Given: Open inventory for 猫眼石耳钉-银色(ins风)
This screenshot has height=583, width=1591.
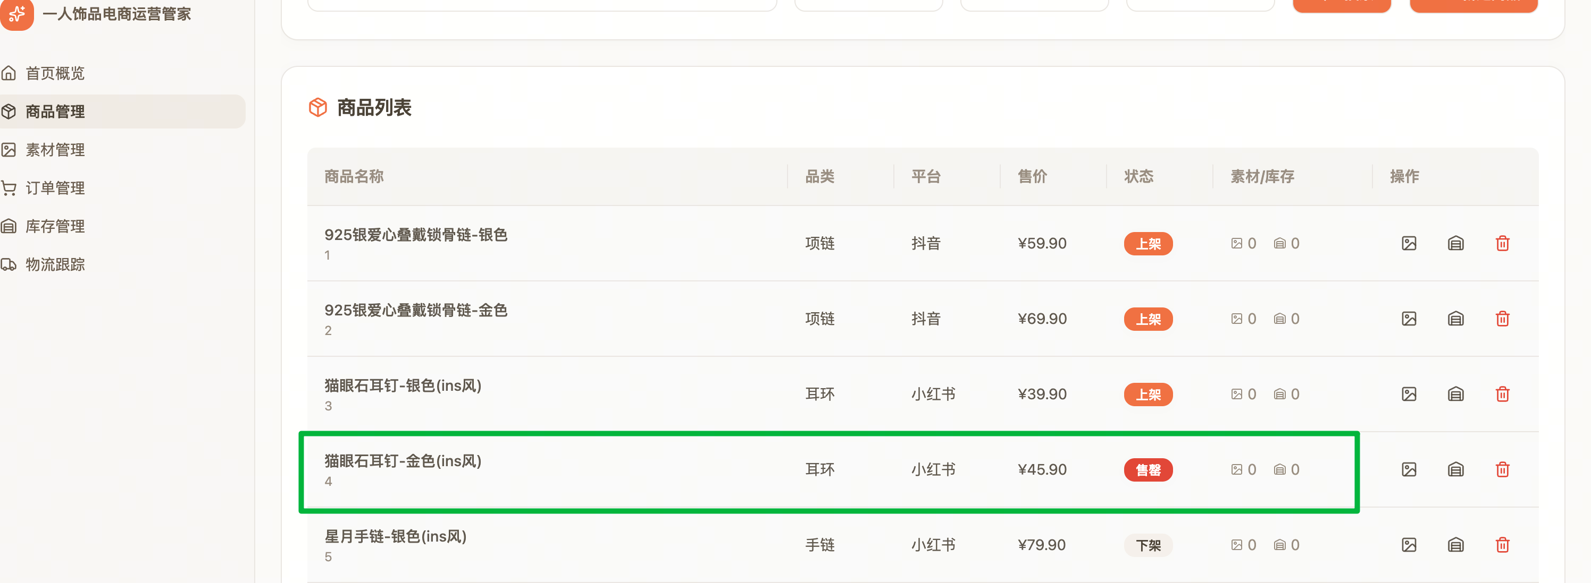Looking at the screenshot, I should [1456, 394].
